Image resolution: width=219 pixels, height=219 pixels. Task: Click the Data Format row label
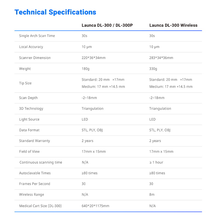29,130
